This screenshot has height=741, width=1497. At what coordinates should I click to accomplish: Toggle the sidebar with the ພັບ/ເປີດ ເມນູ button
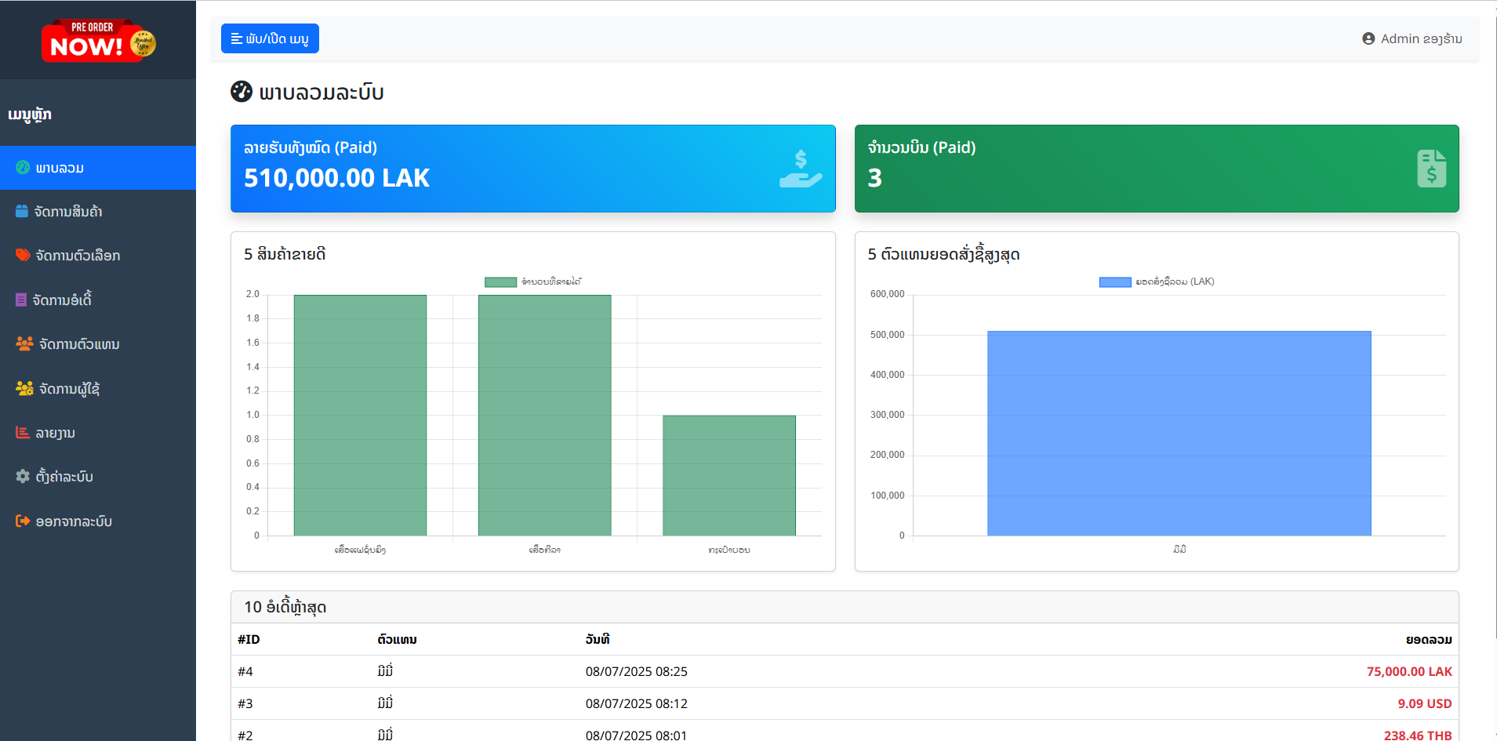(270, 38)
